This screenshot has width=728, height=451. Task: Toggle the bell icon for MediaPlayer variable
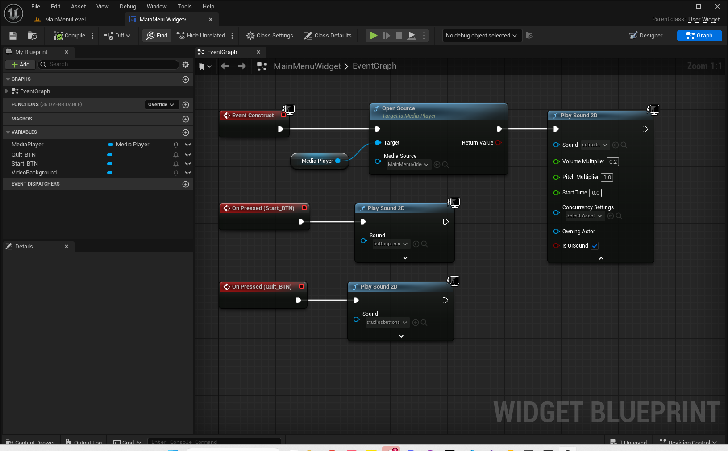tap(176, 145)
